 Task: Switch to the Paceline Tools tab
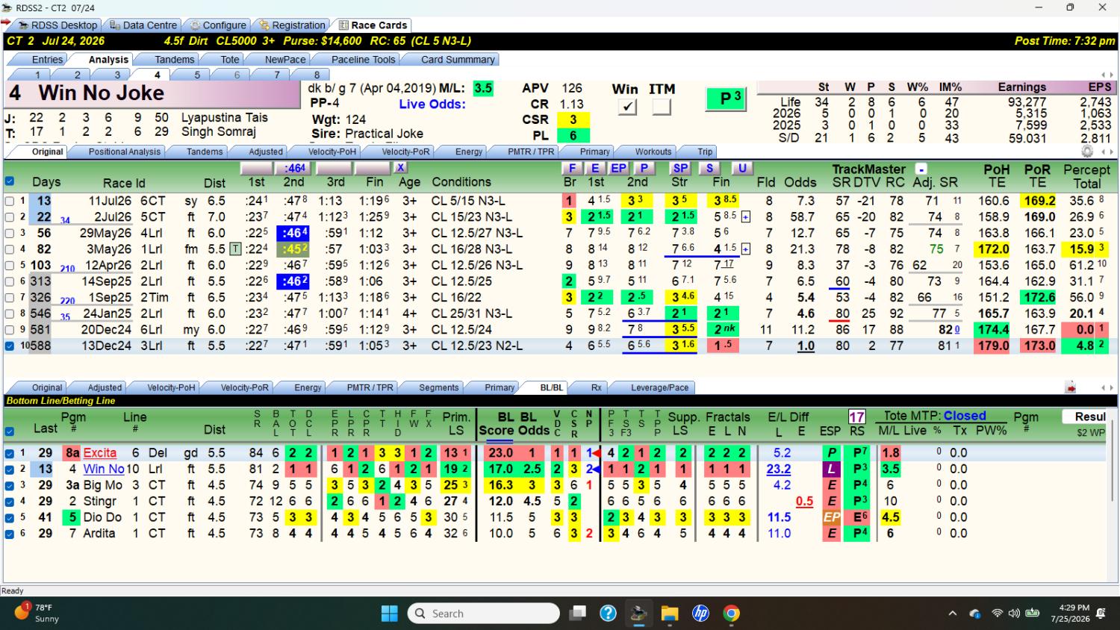click(363, 60)
